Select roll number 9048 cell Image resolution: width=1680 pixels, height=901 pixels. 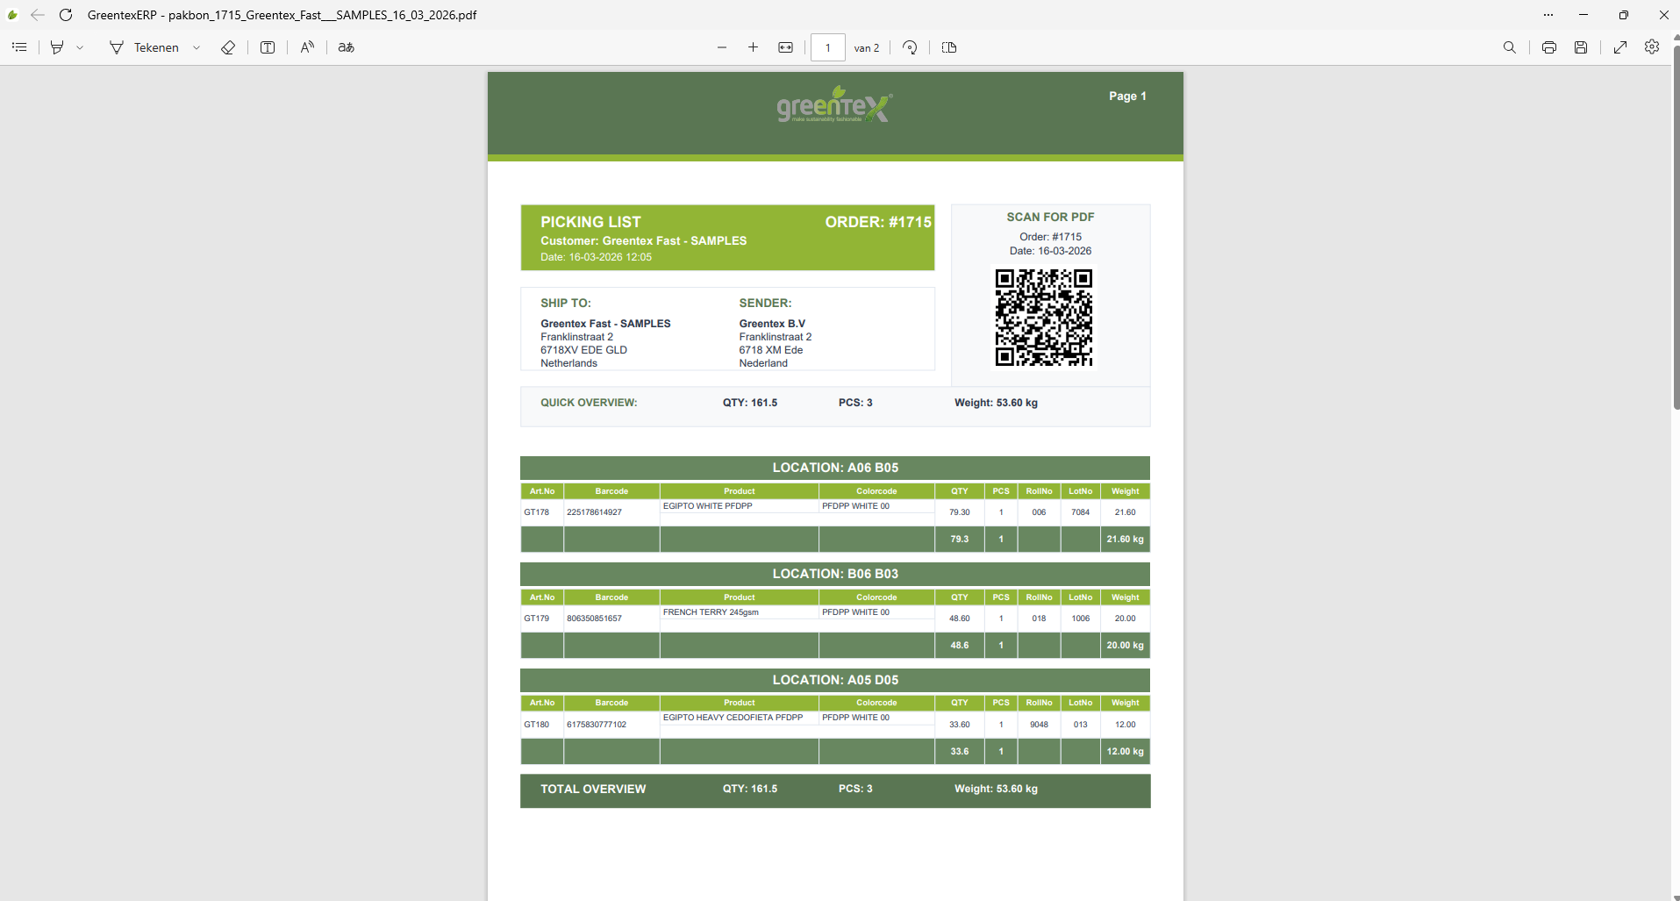[x=1039, y=725]
